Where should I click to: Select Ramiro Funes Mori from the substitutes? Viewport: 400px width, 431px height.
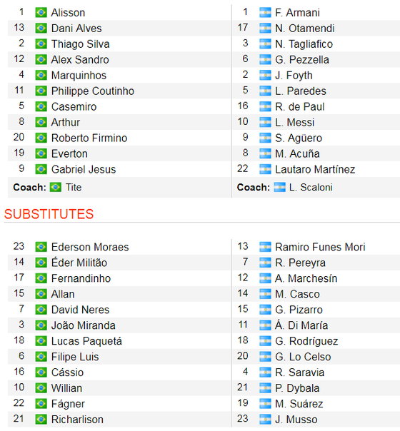pyautogui.click(x=320, y=247)
